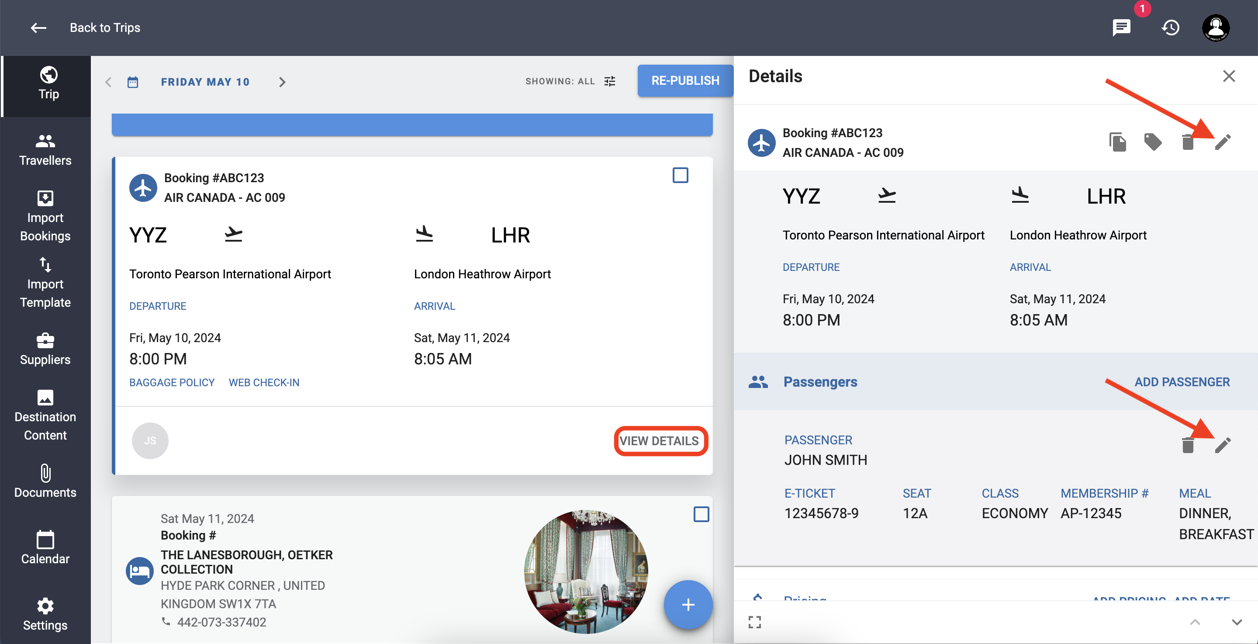This screenshot has width=1258, height=644.
Task: Open the WEB CHECK-IN link
Action: point(264,383)
